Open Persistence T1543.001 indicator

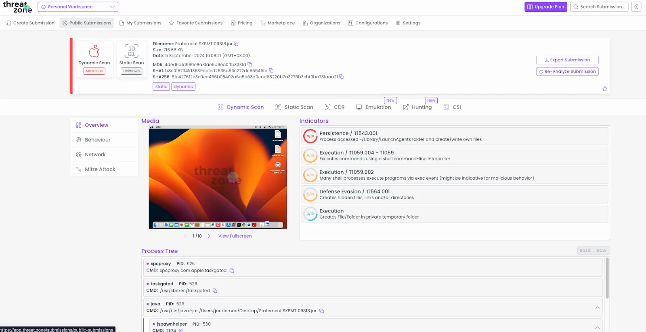pyautogui.click(x=455, y=136)
